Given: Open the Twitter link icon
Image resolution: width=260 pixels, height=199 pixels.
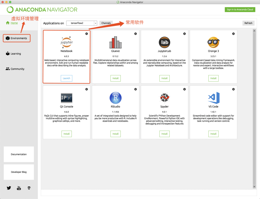Looking at the screenshot, I should (x=9, y=188).
